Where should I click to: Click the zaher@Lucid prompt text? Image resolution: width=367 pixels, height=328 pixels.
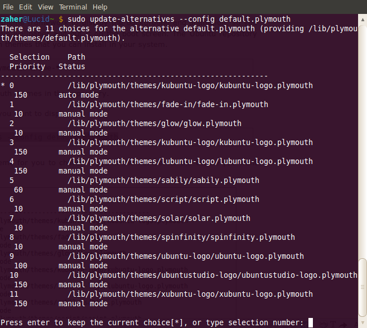tap(27, 19)
